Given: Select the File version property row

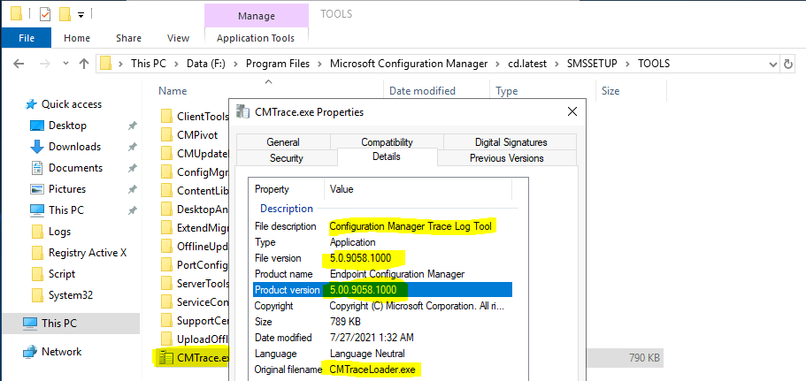Looking at the screenshot, I should coord(383,258).
